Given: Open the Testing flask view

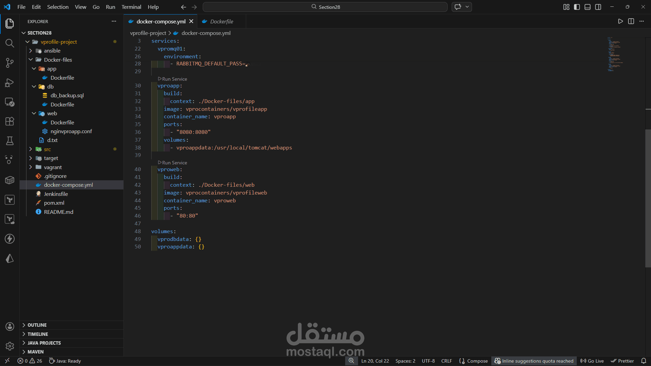Looking at the screenshot, I should (x=9, y=141).
